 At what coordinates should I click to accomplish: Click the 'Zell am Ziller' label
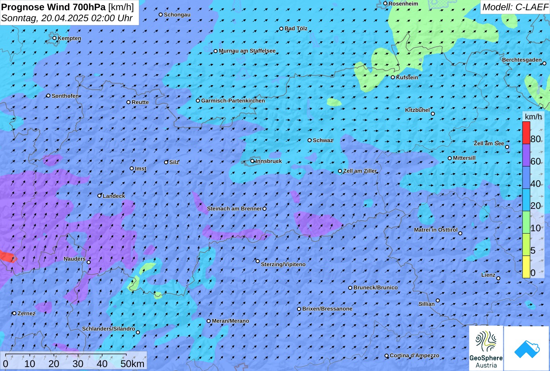point(360,171)
